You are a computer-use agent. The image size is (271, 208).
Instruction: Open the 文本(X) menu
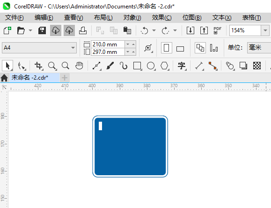click(222, 18)
